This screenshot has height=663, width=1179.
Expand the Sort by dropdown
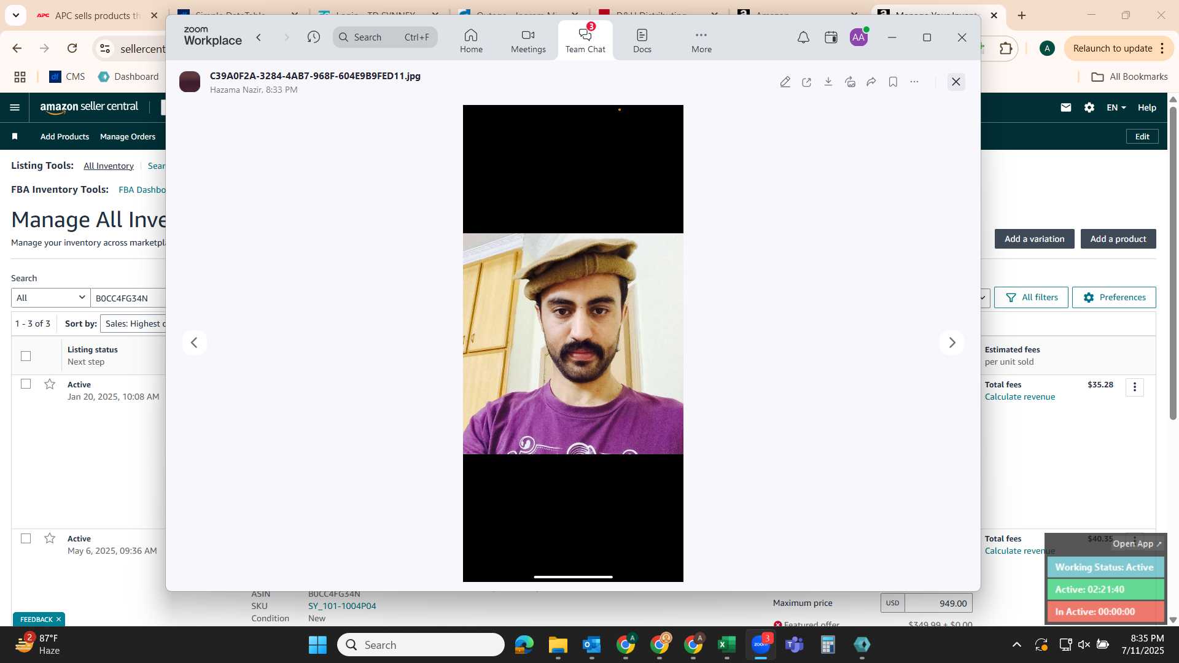(133, 324)
